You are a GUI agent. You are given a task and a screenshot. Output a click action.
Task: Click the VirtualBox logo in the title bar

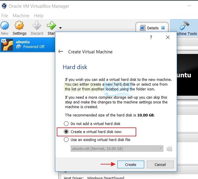[x=4, y=6]
